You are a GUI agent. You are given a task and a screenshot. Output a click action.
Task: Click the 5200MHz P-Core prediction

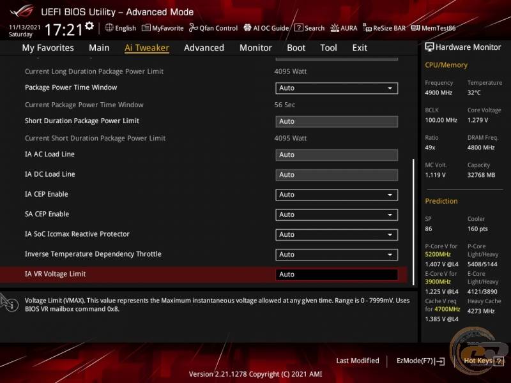(438, 254)
